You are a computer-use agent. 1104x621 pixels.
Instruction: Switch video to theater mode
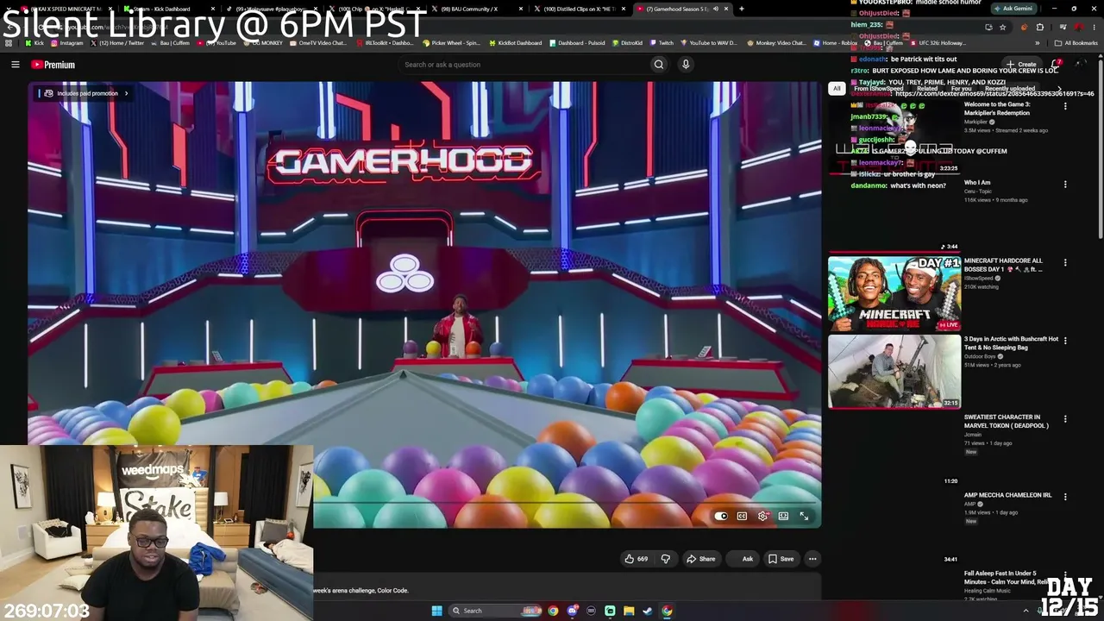click(x=783, y=516)
